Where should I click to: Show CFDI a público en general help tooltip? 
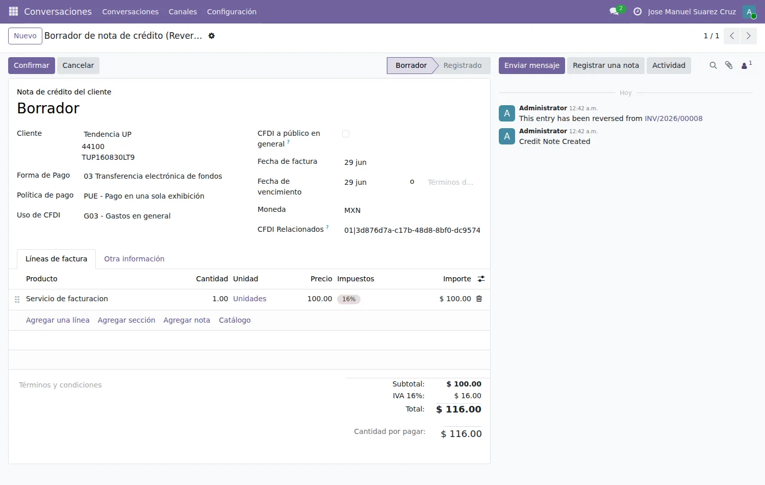(x=288, y=141)
